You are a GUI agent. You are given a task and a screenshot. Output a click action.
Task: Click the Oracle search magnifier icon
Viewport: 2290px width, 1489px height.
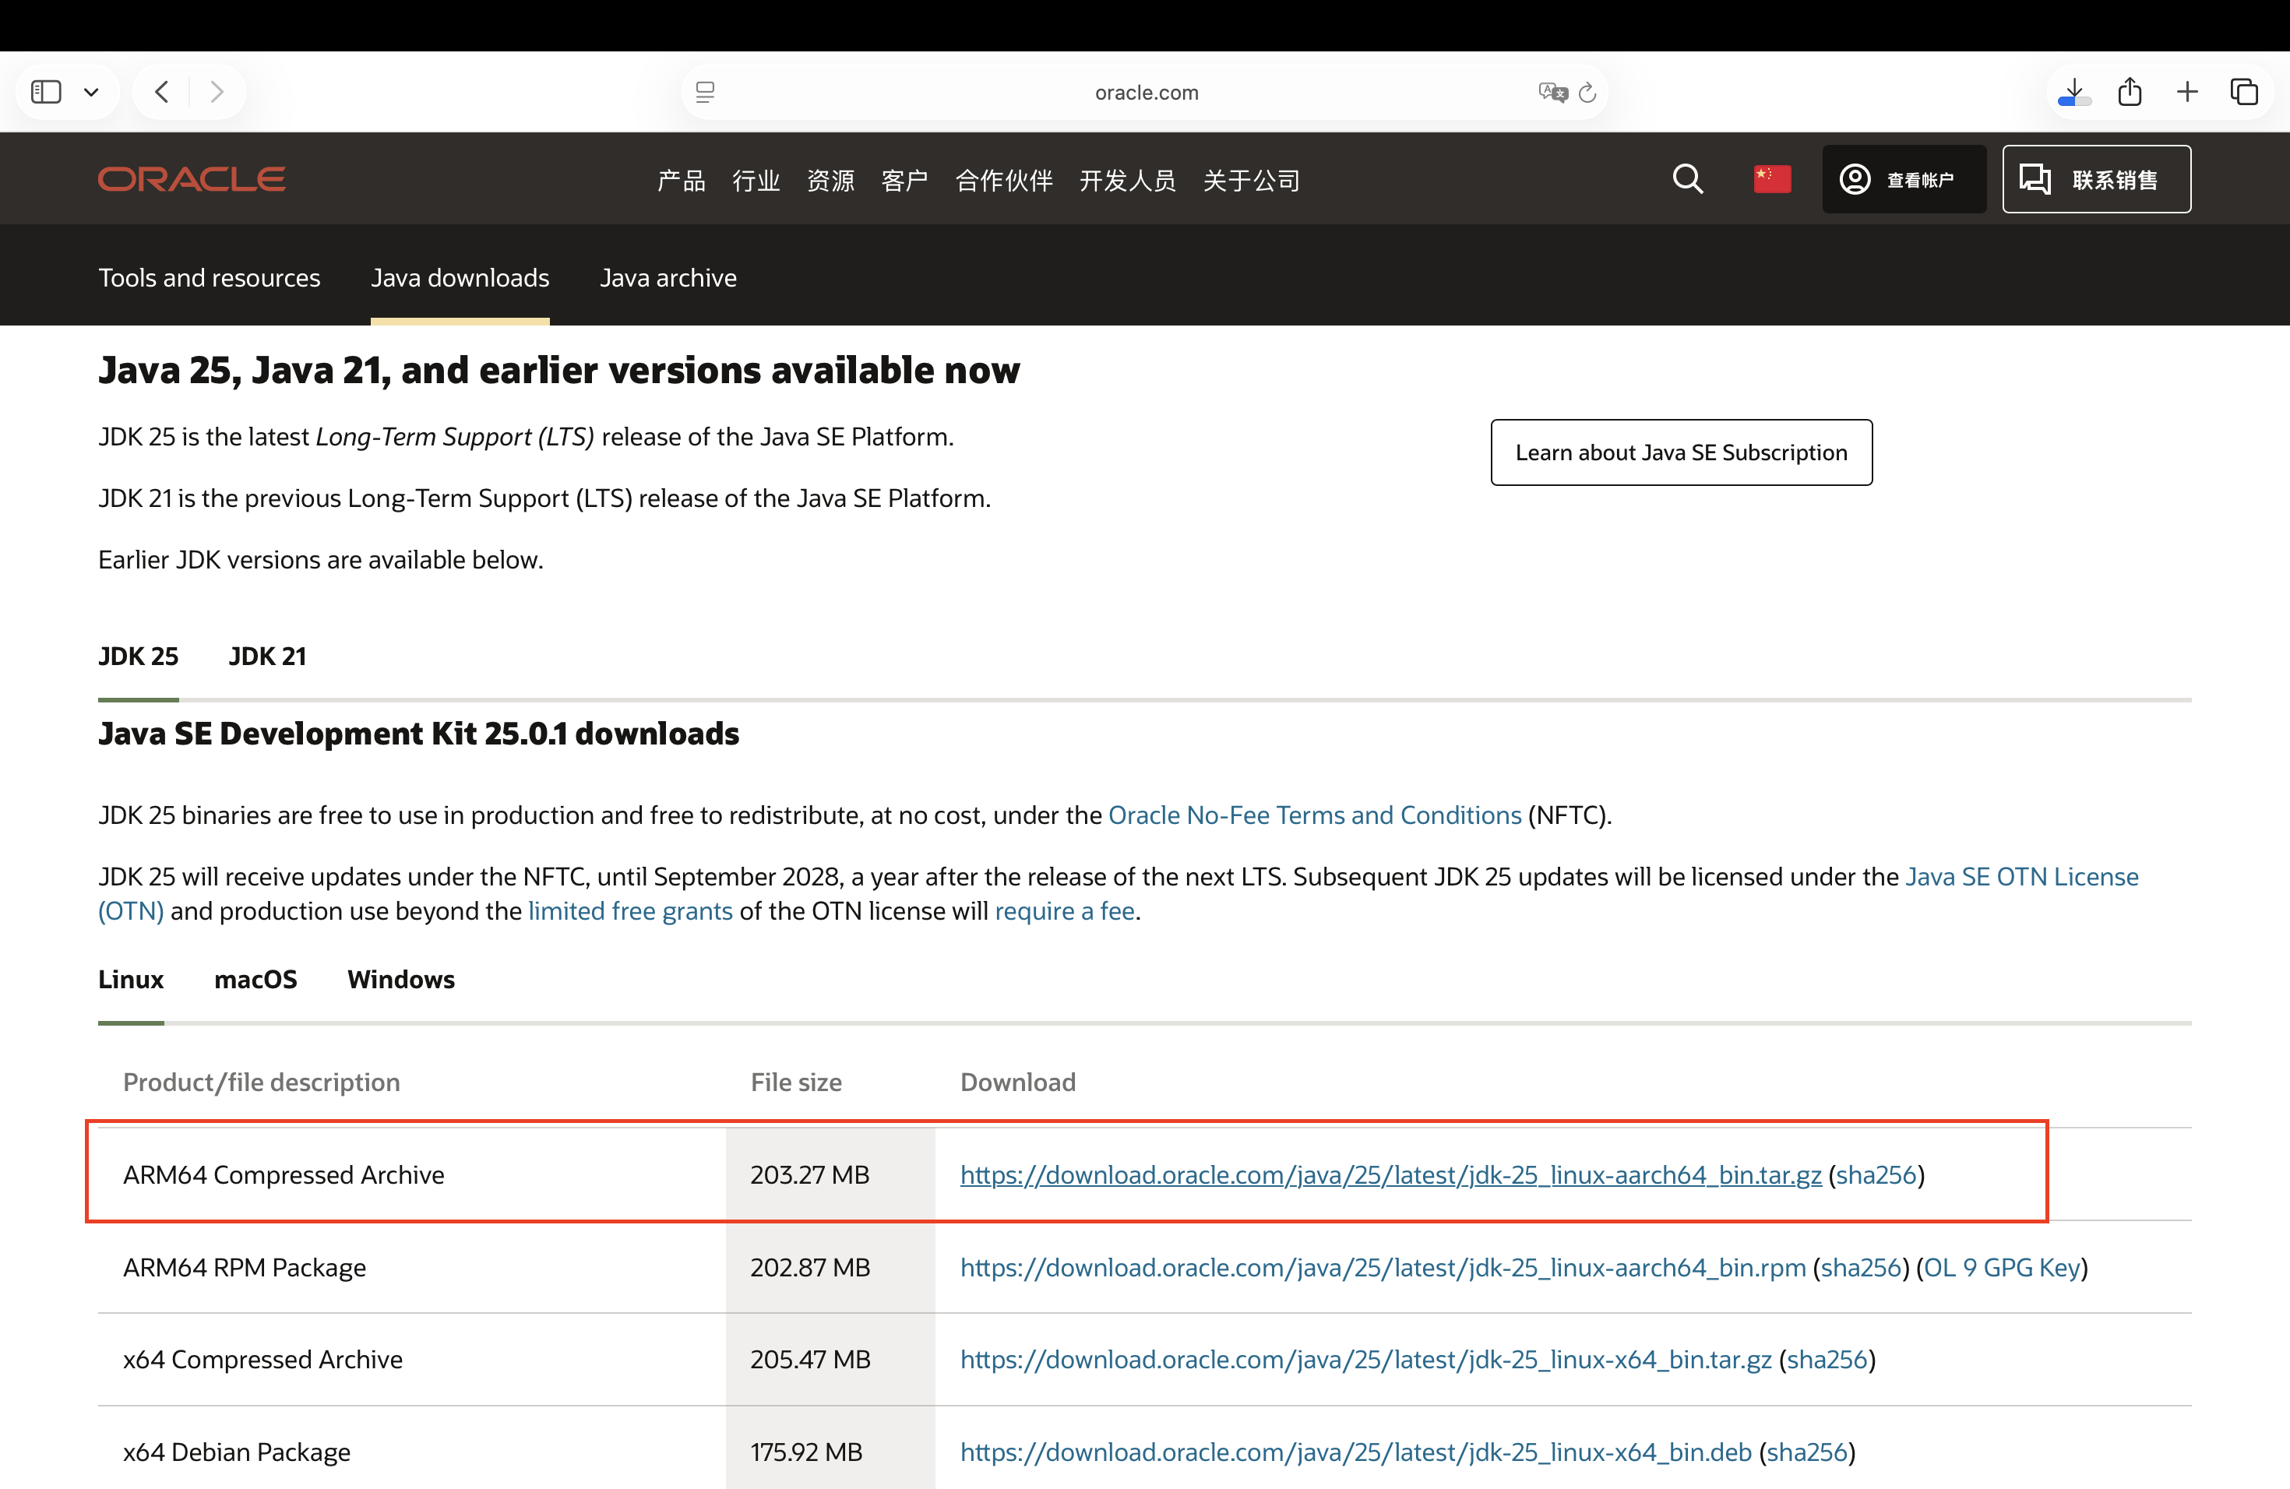click(x=1688, y=179)
